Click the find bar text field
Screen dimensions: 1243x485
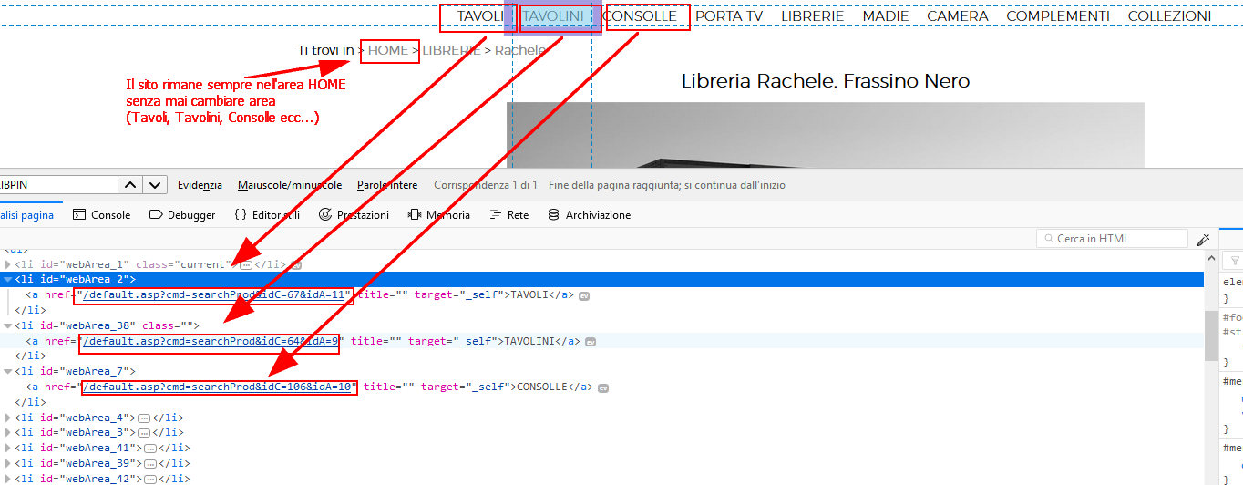tap(58, 185)
